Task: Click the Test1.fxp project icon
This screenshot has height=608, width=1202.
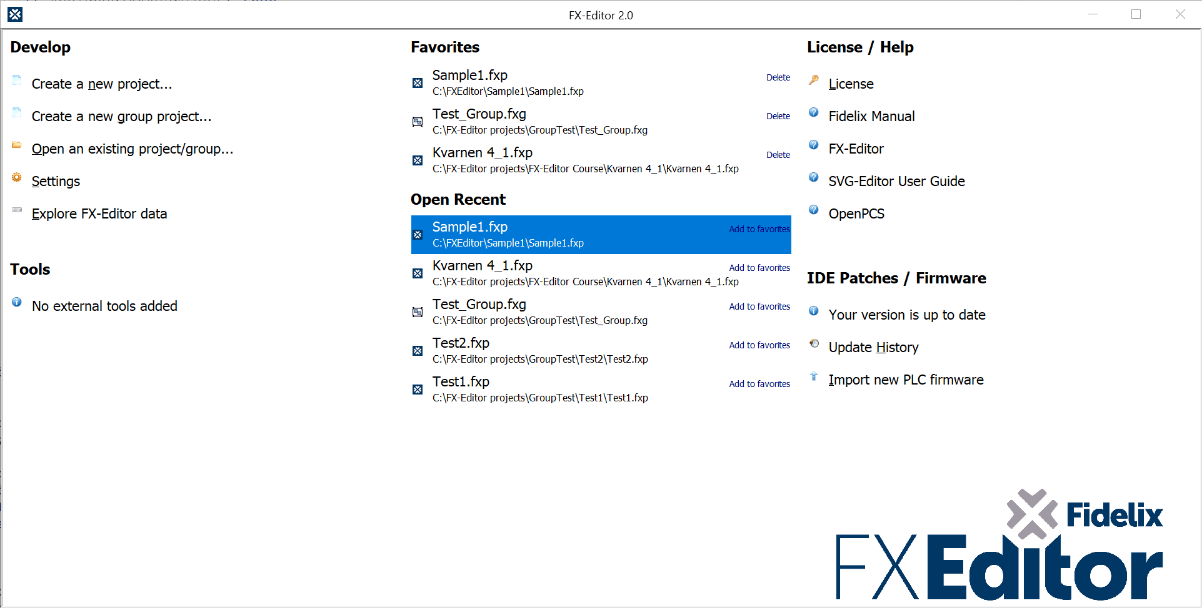Action: click(x=418, y=390)
